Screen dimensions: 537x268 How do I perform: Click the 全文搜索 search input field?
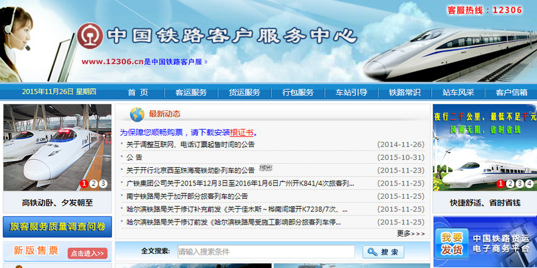tap(266, 252)
